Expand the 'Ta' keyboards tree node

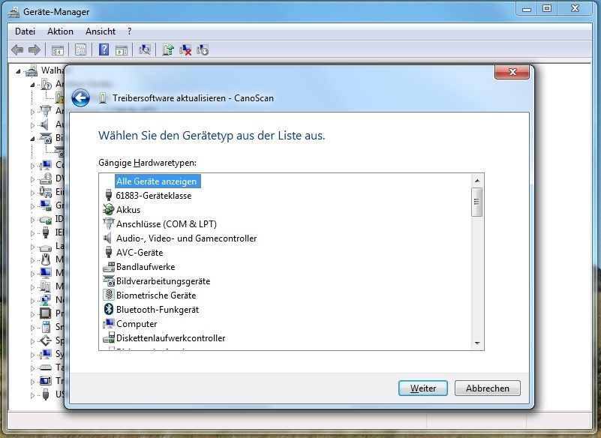coord(32,368)
